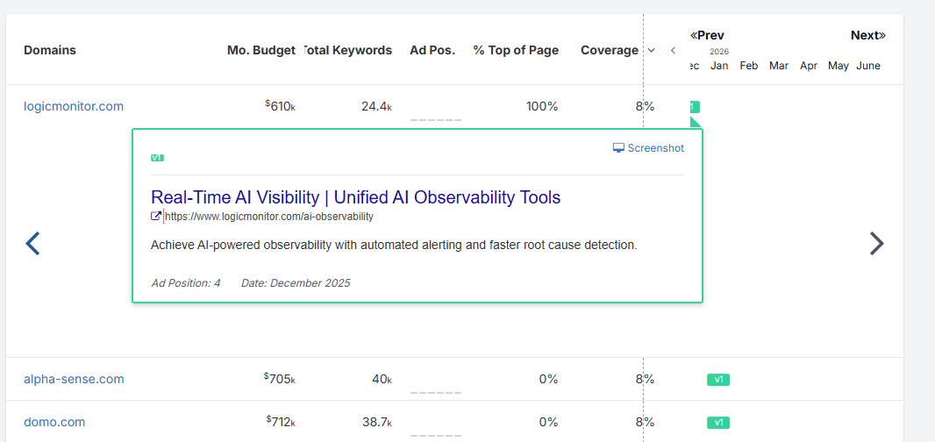The height and width of the screenshot is (442, 935).
Task: Sort by the Coverage column header
Action: coord(610,50)
